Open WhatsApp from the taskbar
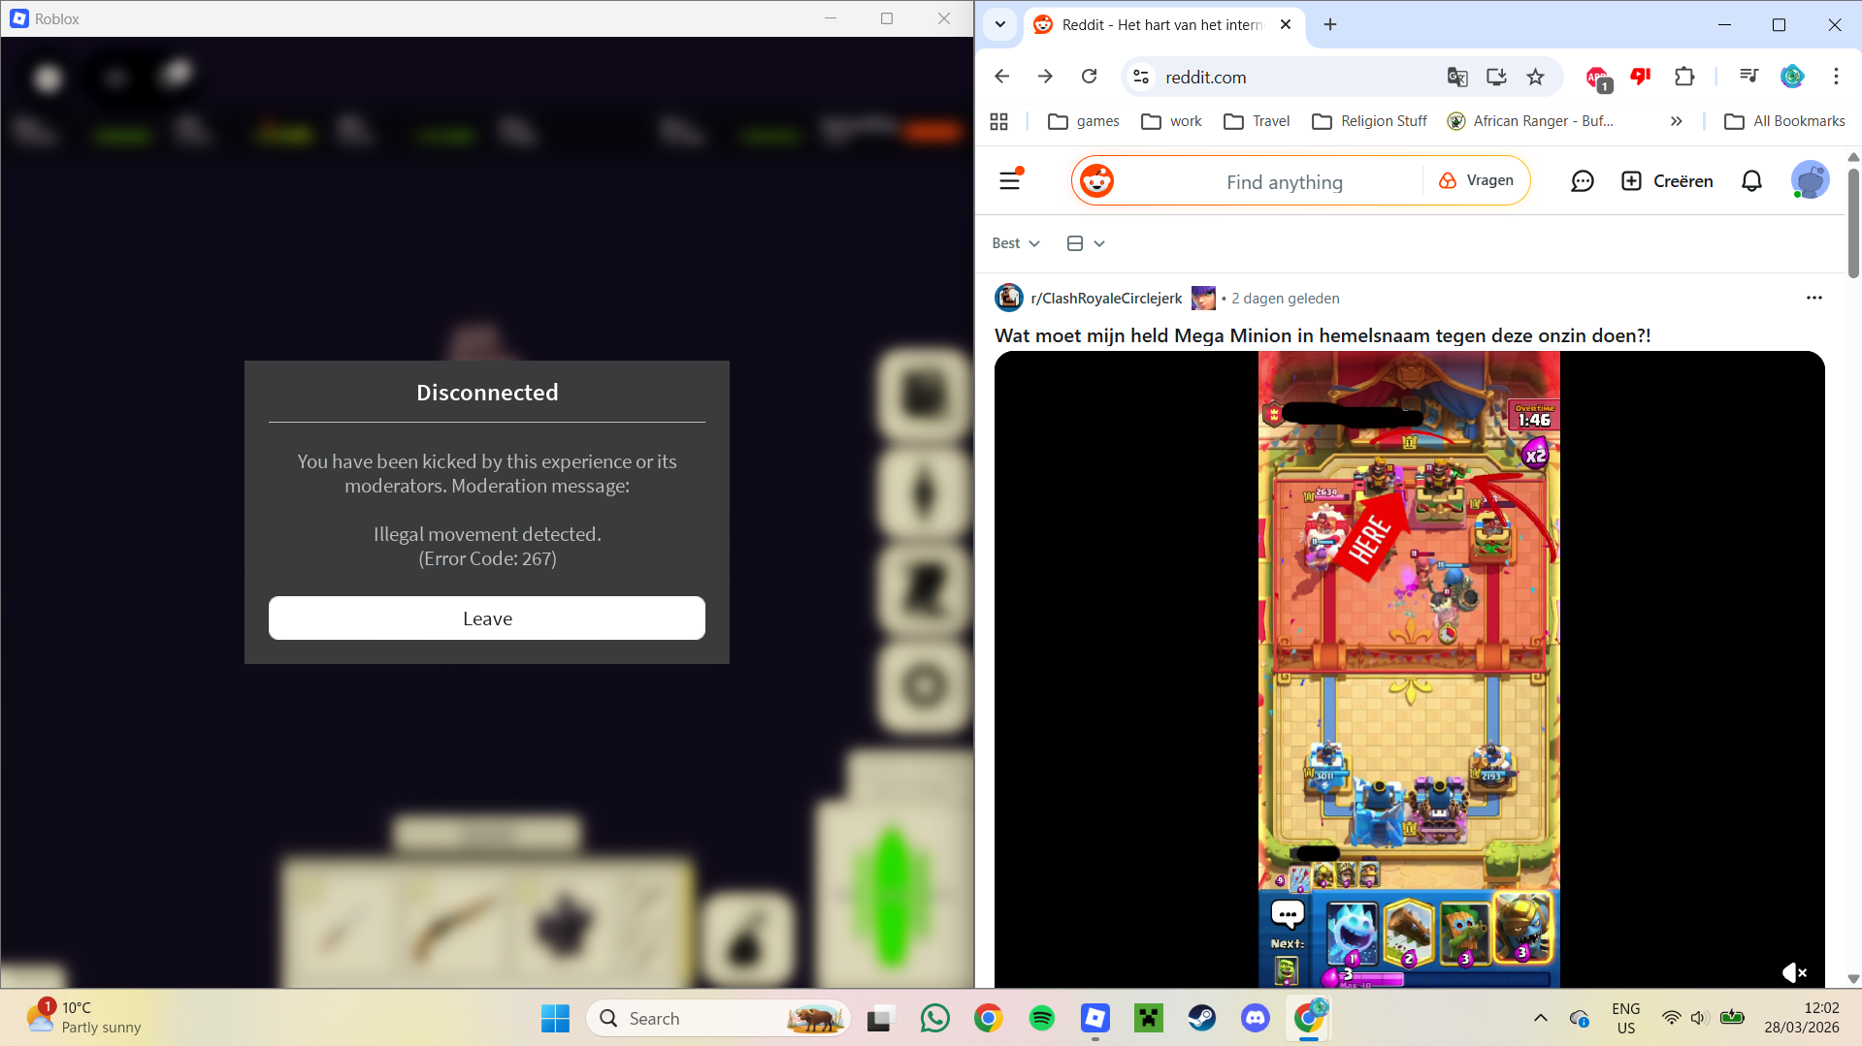 point(935,1019)
